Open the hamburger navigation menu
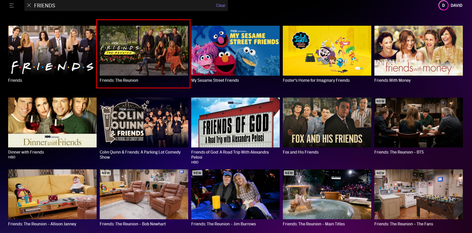This screenshot has width=472, height=233. click(12, 5)
